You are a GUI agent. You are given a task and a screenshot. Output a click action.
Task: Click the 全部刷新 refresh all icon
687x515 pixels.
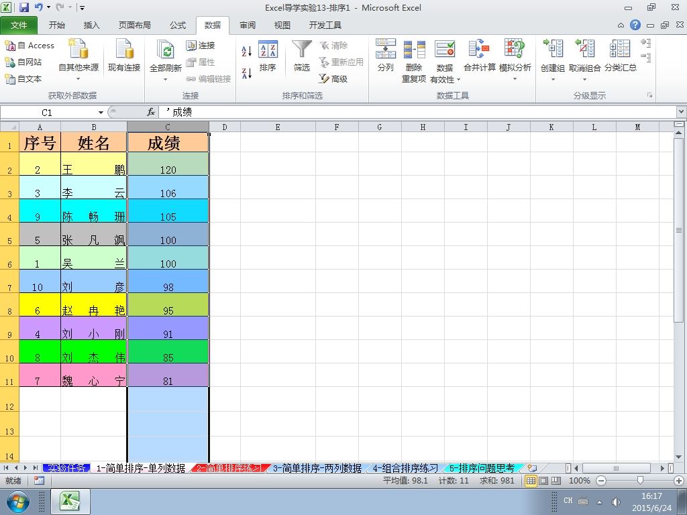165,50
